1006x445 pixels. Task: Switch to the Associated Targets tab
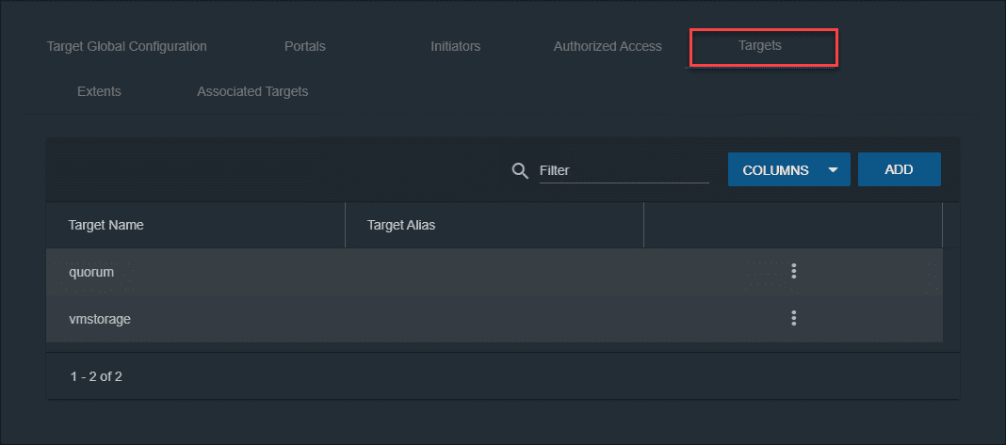252,91
